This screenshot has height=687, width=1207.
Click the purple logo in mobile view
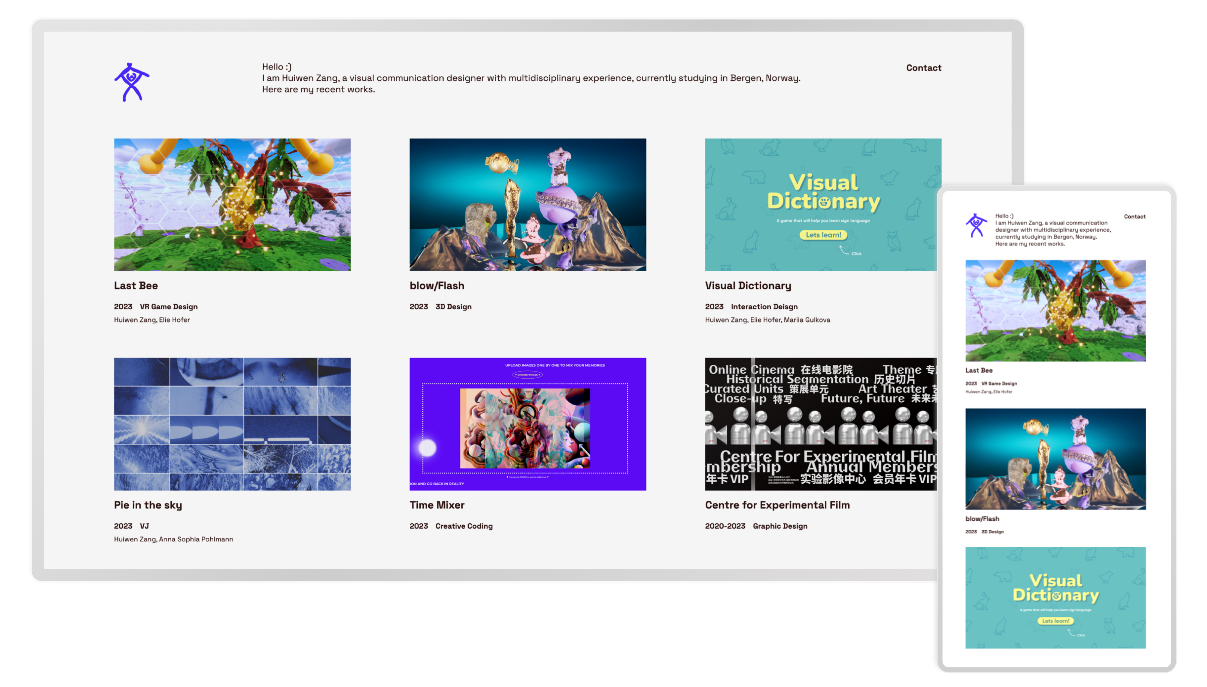tap(976, 226)
